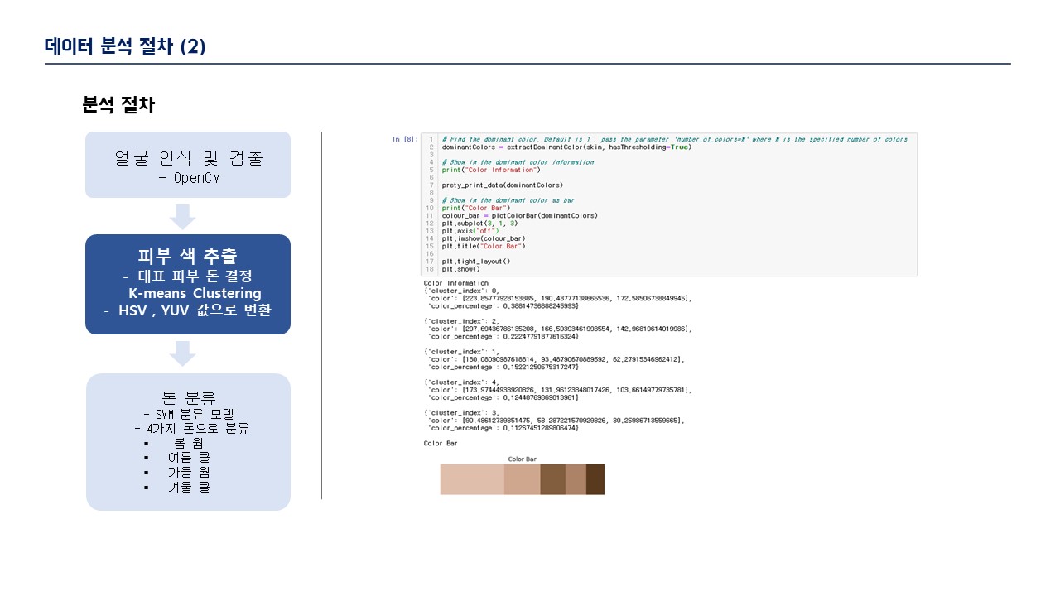Click the color value line starting 90.486
Image resolution: width=1060 pixels, height=596 pixels.
pos(556,421)
